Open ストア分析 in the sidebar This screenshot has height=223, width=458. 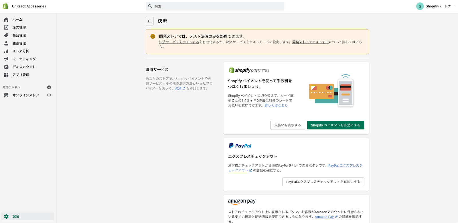coord(21,51)
